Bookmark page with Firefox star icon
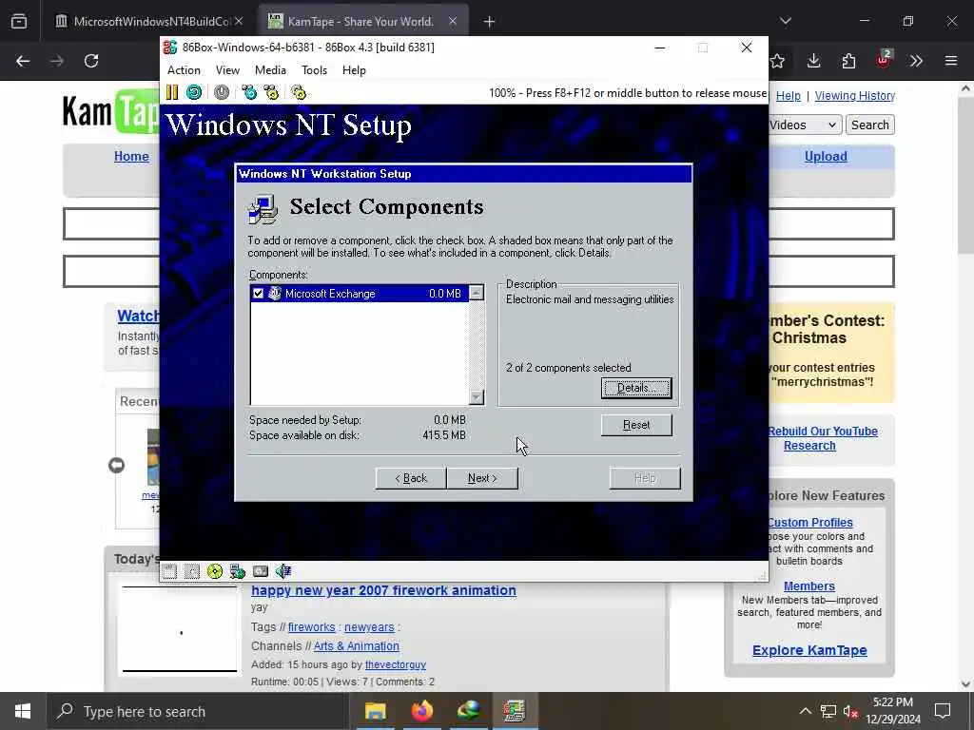This screenshot has width=974, height=730. coord(777,61)
